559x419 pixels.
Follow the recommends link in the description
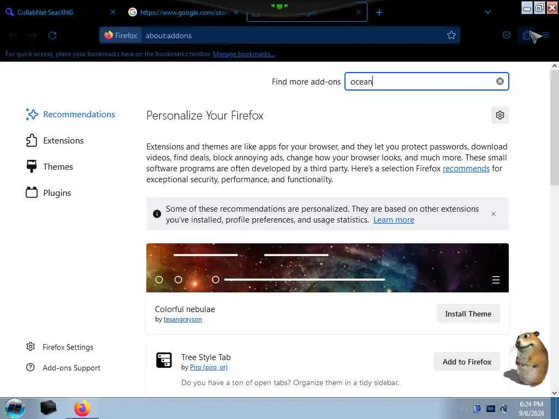466,169
